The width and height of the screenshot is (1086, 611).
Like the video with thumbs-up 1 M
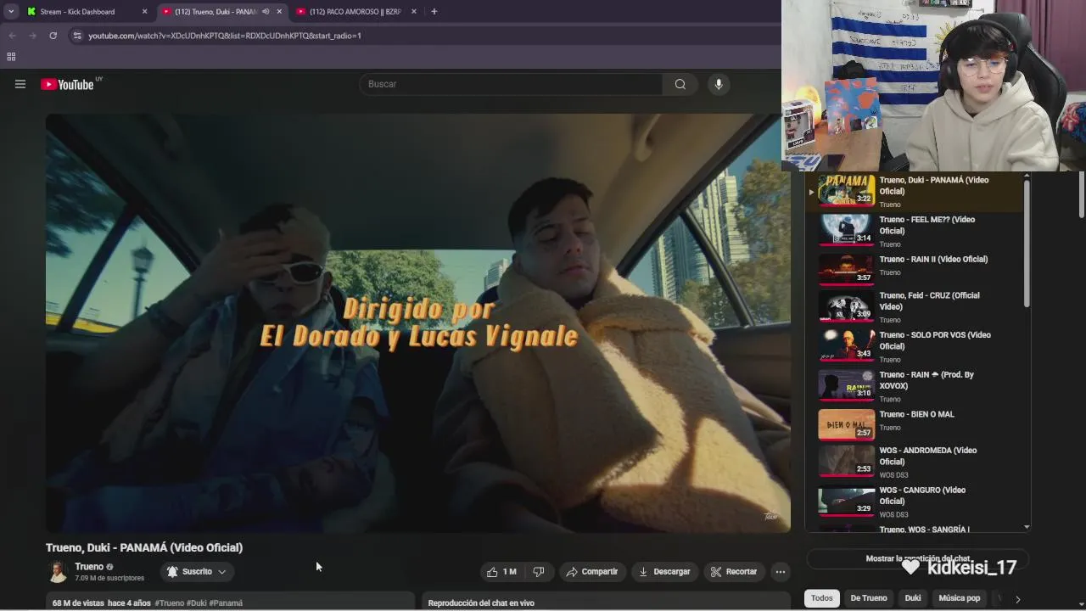[501, 572]
